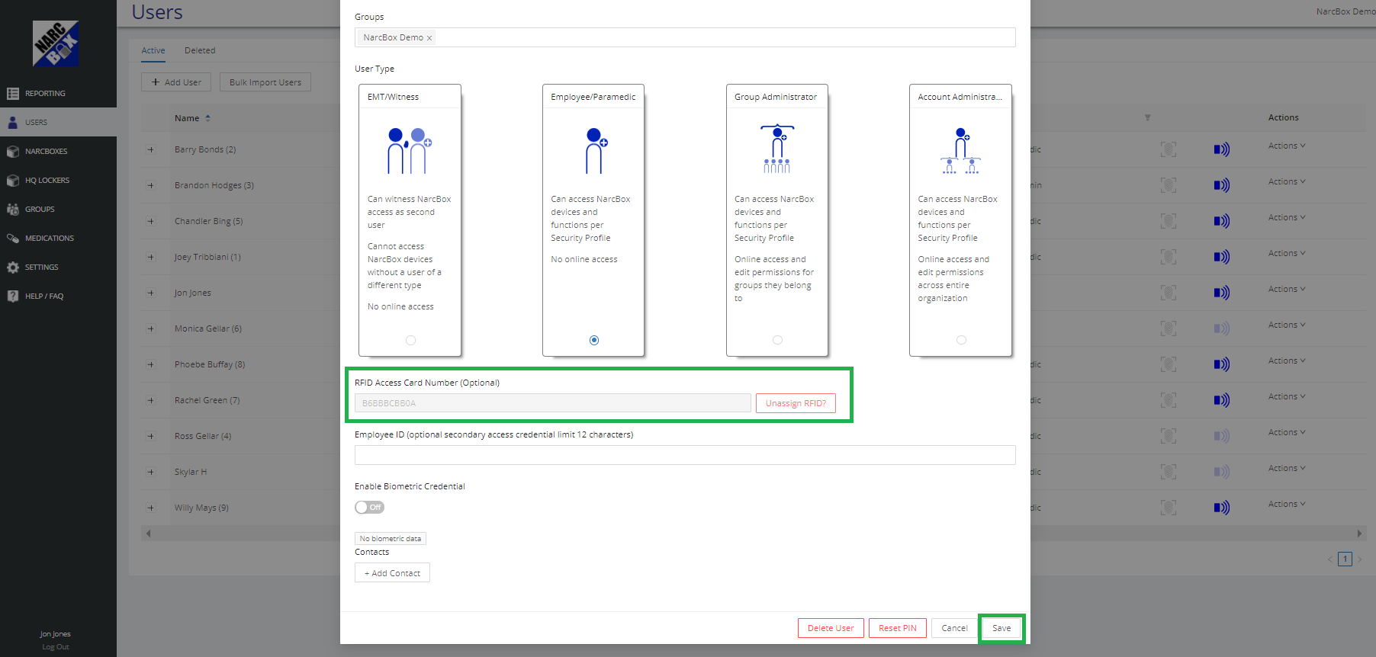Open Actions dropdown for Willy Mays
This screenshot has width=1376, height=657.
click(1287, 505)
